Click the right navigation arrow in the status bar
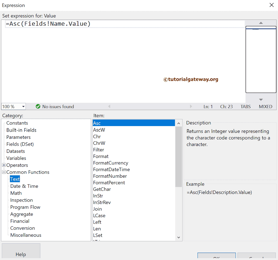The image size is (278, 260). (x=191, y=106)
